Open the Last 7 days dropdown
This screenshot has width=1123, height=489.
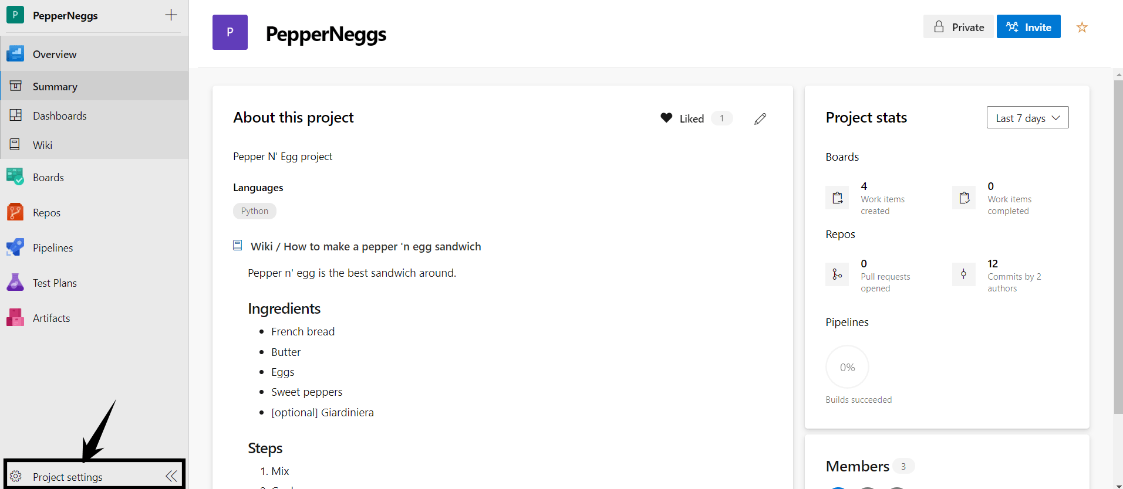[1028, 117]
